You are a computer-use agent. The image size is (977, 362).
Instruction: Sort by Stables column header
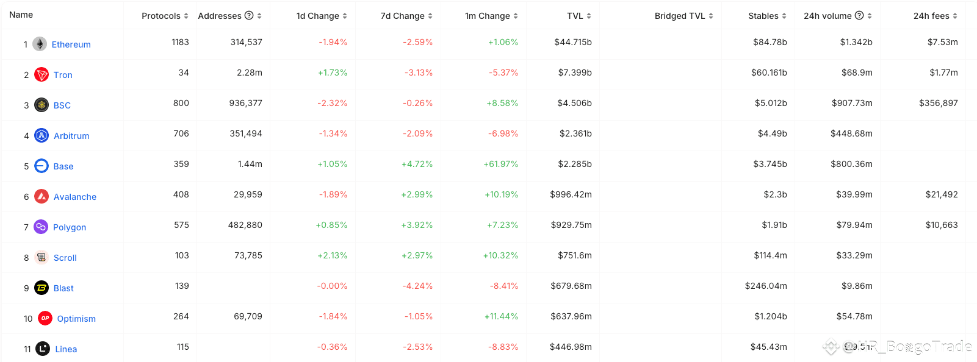(x=767, y=16)
